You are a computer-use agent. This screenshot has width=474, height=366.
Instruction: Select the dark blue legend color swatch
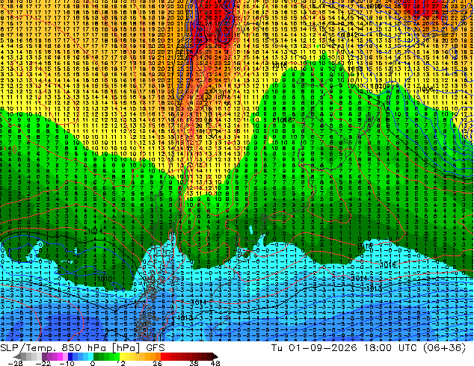tap(70, 356)
